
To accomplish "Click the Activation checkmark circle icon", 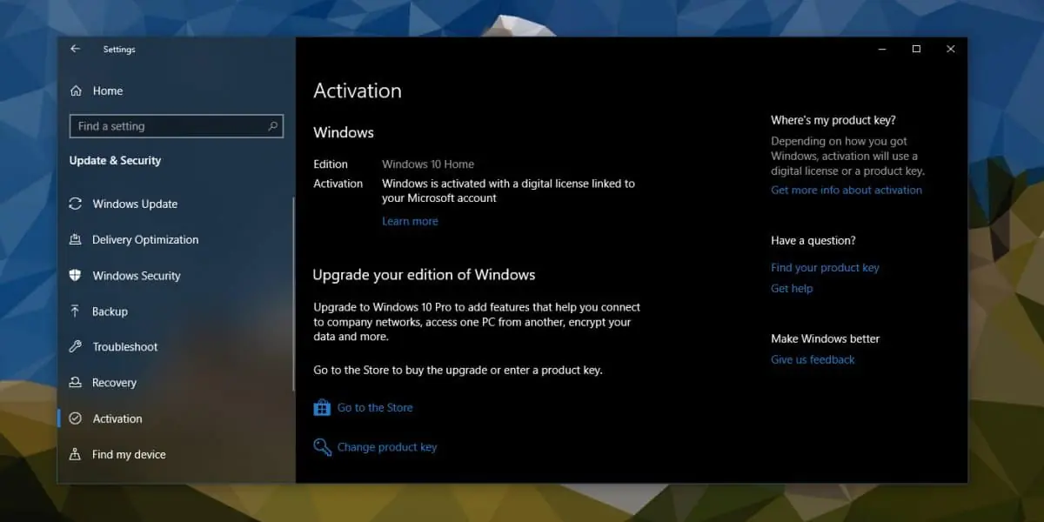I will pos(75,418).
